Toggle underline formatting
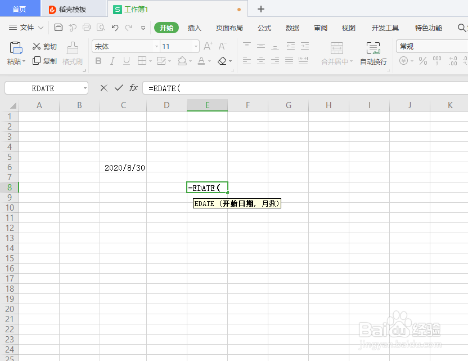This screenshot has height=361, width=468. pos(125,61)
